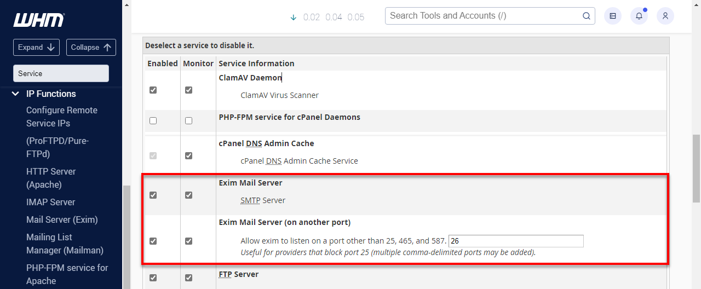Expand all sidebar menu sections
Viewport: 701px width, 289px height.
point(36,47)
